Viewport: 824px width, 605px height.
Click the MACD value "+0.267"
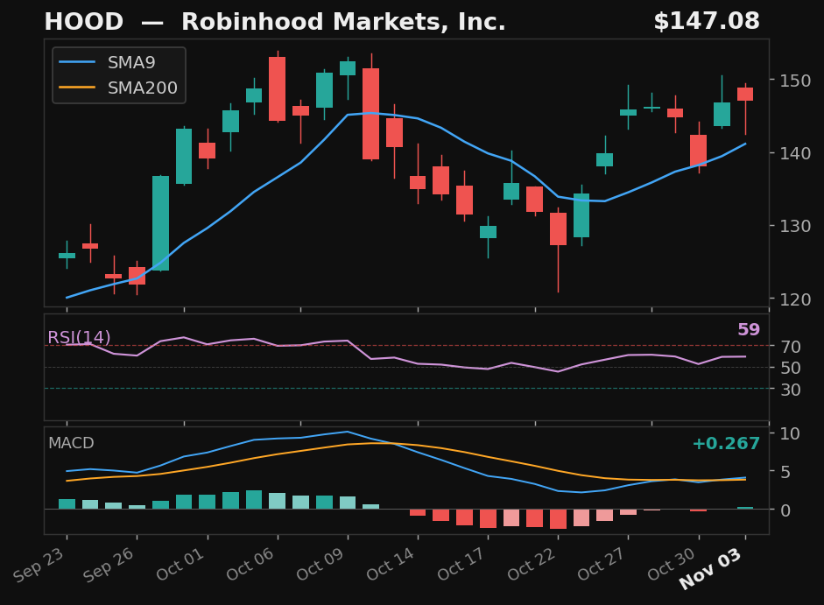(x=726, y=444)
